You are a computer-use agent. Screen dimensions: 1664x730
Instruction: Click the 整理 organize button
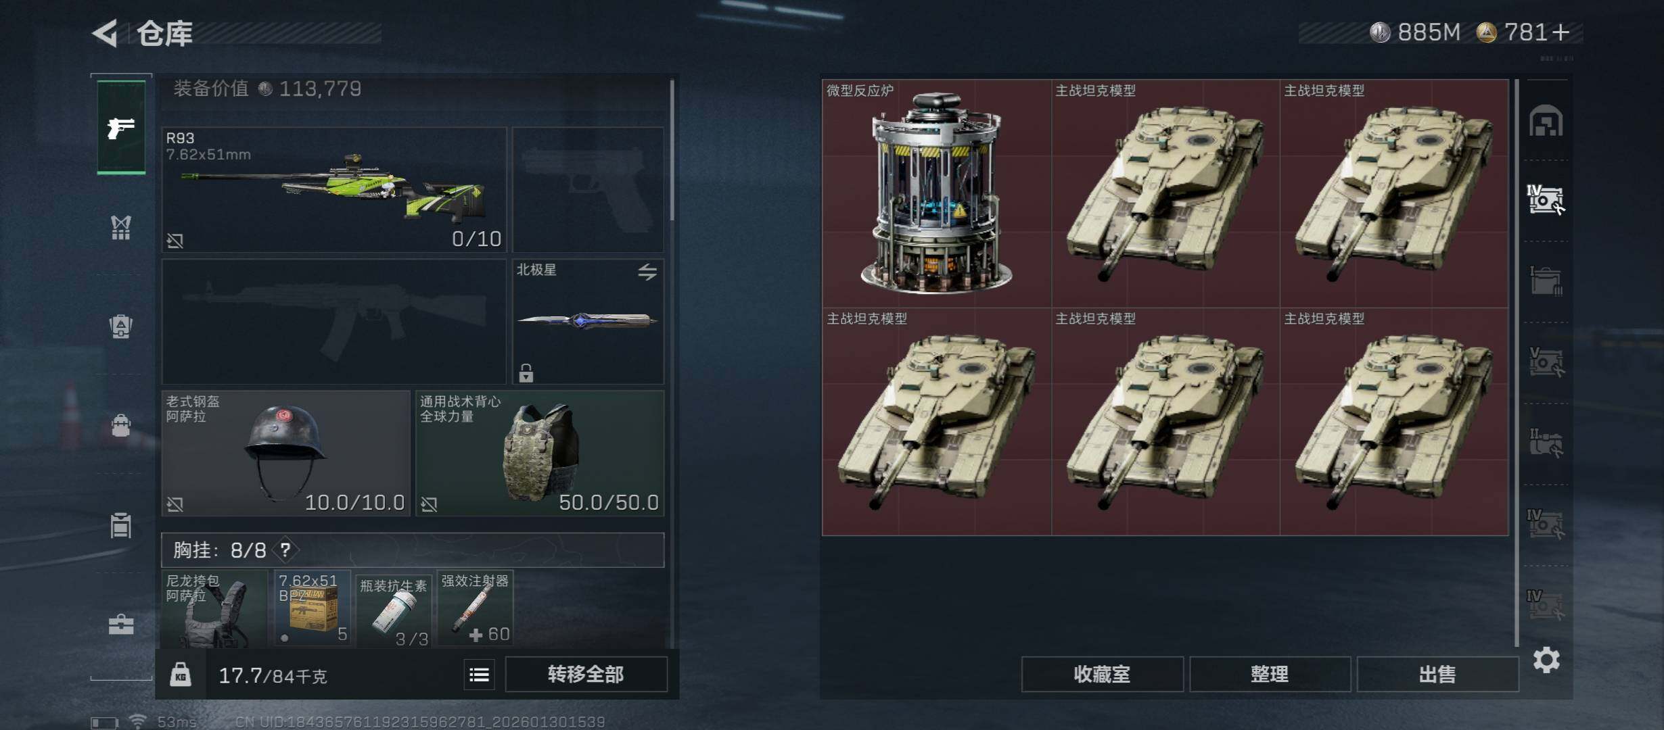click(x=1270, y=675)
